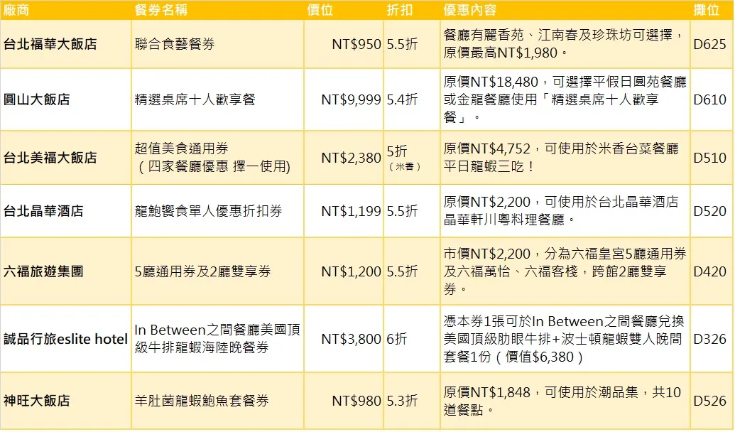The image size is (735, 432).
Task: Select the 誠品行旅eslite hotel cell
Action: [65, 339]
